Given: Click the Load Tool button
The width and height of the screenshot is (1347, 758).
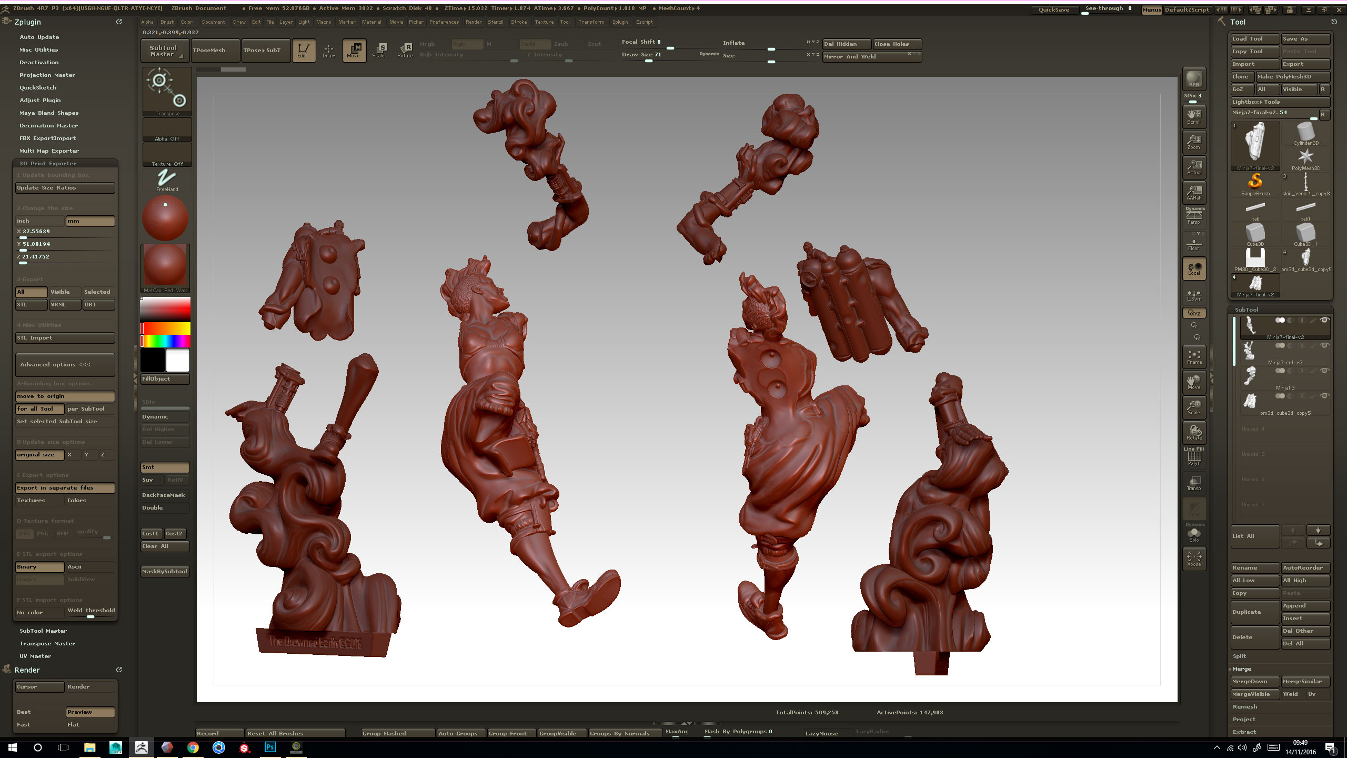Looking at the screenshot, I should tap(1255, 39).
